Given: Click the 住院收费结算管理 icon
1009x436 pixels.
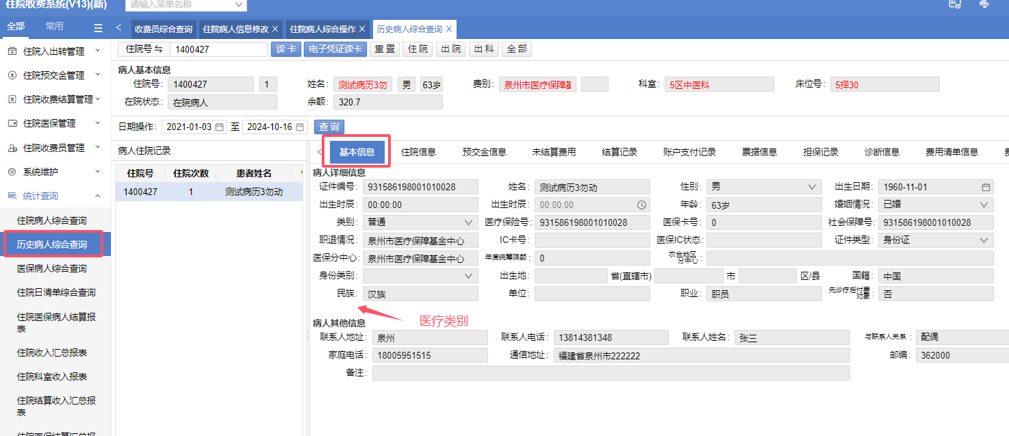Looking at the screenshot, I should (x=12, y=99).
